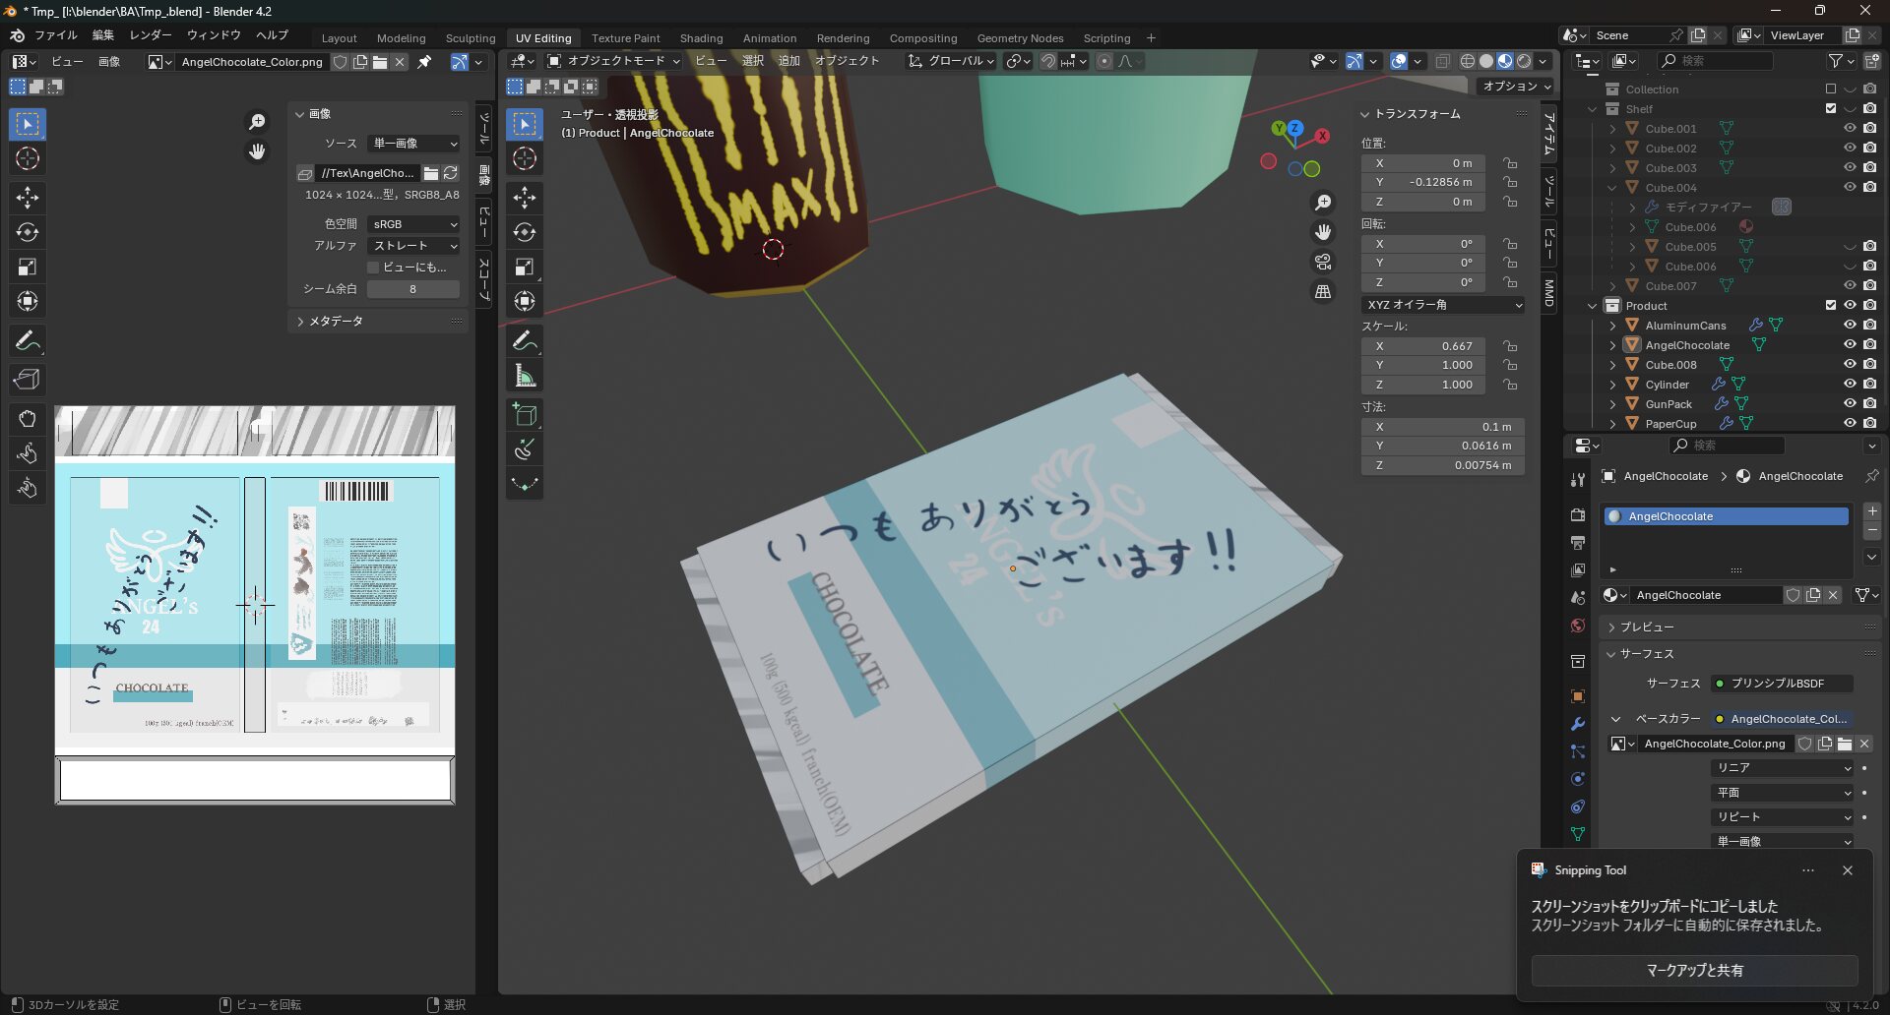Open the XYZ オイラー角 rotation mode dropdown
The height and width of the screenshot is (1015, 1890).
(x=1443, y=305)
